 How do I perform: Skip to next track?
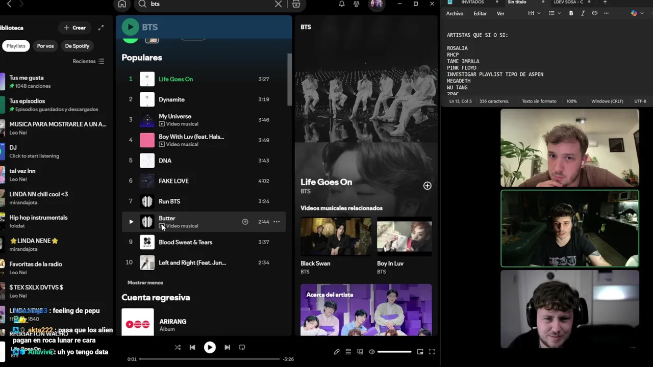tap(227, 347)
